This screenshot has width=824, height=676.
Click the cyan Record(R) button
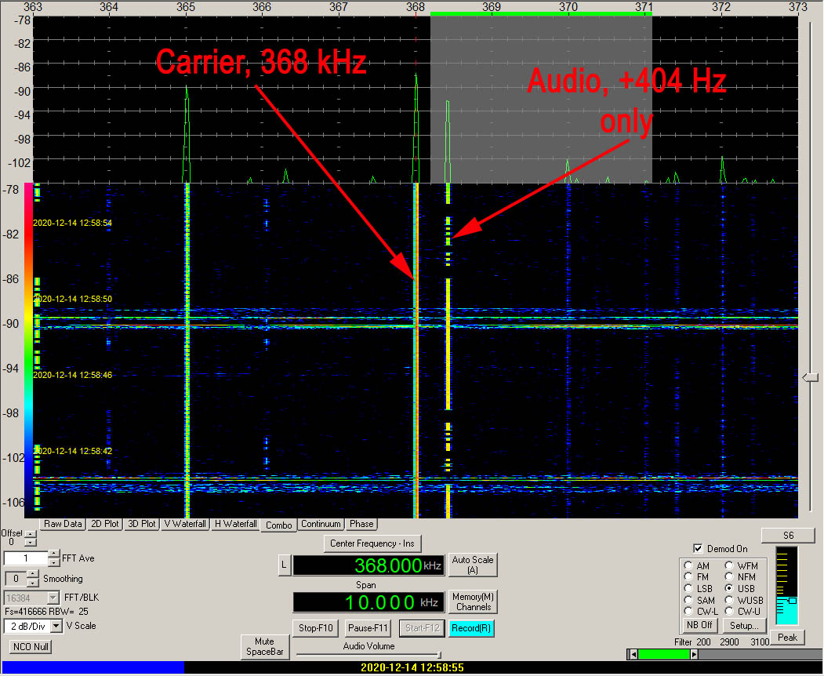tap(471, 627)
